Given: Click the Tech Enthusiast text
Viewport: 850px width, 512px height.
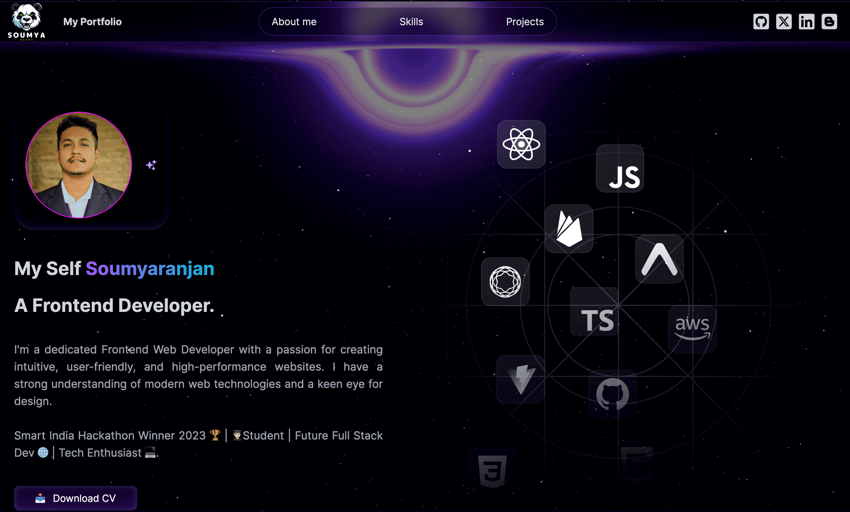Looking at the screenshot, I should coord(100,453).
